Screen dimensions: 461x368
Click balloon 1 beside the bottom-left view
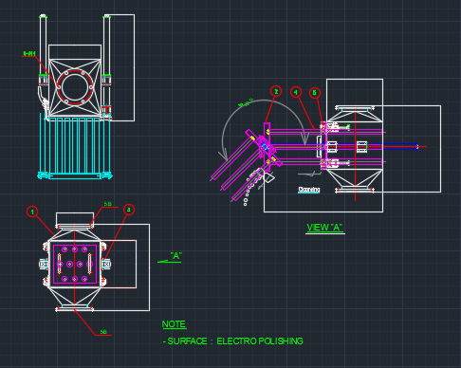[32, 212]
